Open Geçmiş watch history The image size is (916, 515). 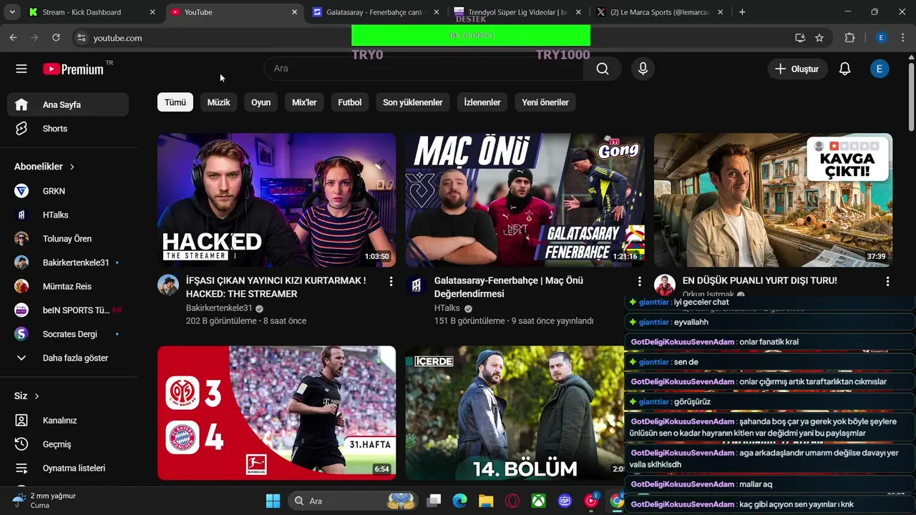(68, 444)
